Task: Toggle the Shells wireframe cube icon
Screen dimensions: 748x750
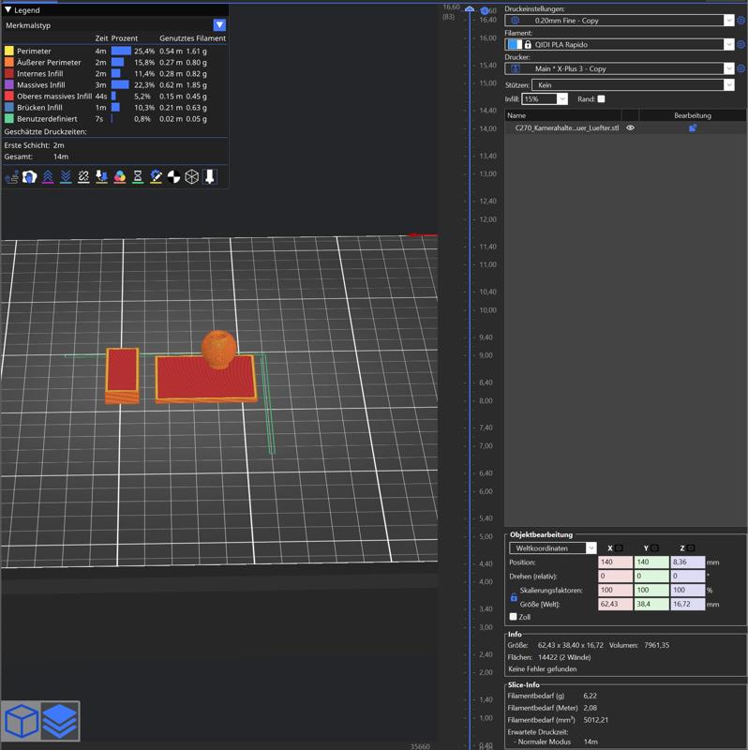Action: 192,176
